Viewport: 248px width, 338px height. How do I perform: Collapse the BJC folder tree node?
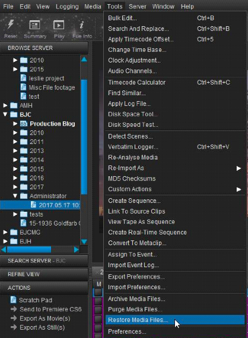pos(5,114)
